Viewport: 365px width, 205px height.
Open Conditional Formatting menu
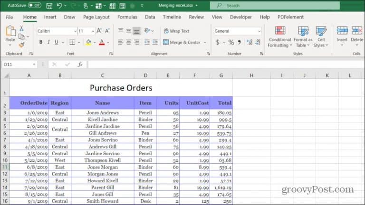coord(279,37)
